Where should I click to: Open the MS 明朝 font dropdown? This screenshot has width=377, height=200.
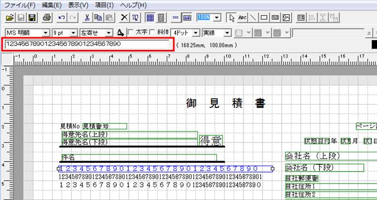pos(45,33)
